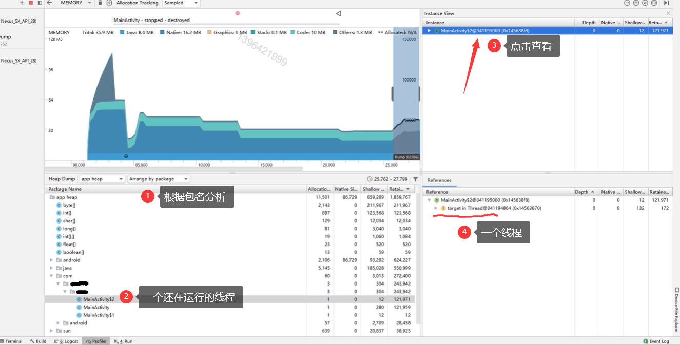Expand MainActivity$2 instance in Instance View

[429, 31]
